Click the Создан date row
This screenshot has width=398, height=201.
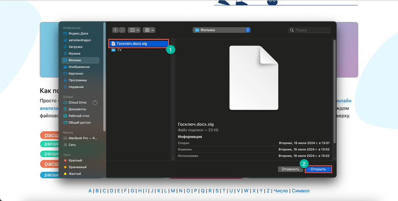253,143
